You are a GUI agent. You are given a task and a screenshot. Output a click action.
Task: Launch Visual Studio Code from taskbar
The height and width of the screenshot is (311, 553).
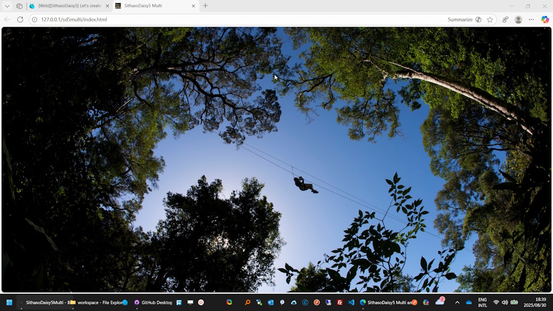tap(351, 302)
